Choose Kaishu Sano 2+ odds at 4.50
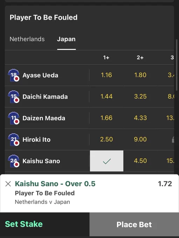The height and width of the screenshot is (238, 179). click(x=140, y=161)
